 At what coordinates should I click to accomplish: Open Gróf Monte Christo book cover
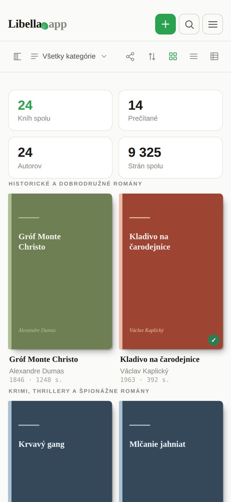click(x=60, y=271)
